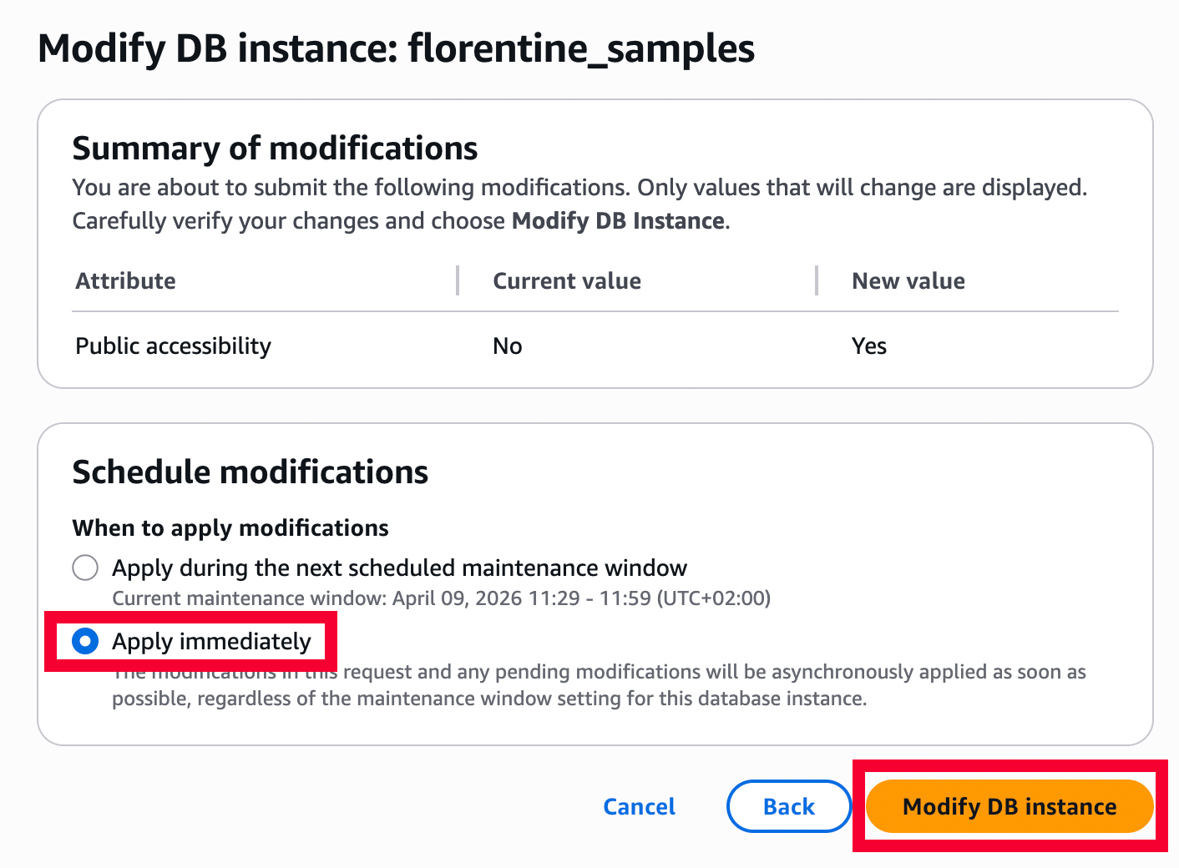
Task: Click bold Modify DB Instance text in summary
Action: pyautogui.click(x=618, y=221)
